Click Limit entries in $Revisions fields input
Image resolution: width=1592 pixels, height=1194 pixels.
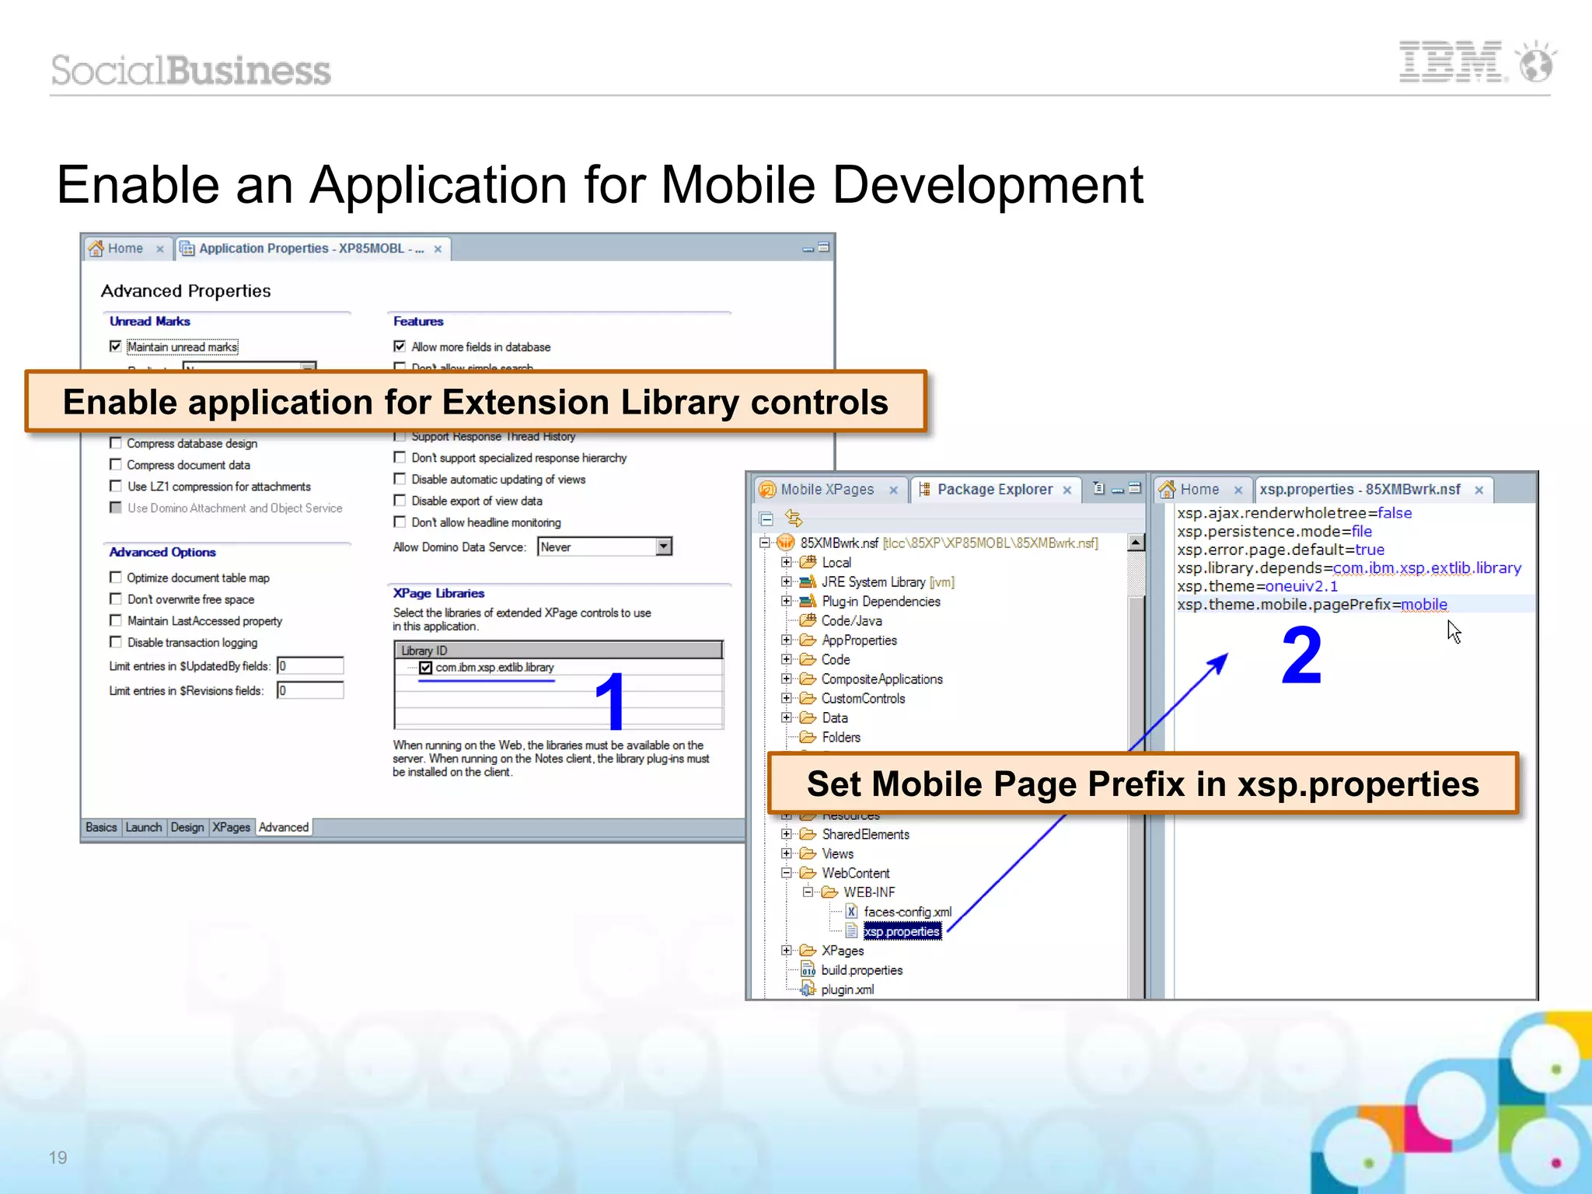point(310,690)
